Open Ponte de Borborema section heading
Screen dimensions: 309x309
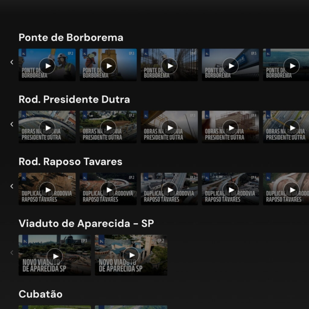pyautogui.click(x=71, y=38)
